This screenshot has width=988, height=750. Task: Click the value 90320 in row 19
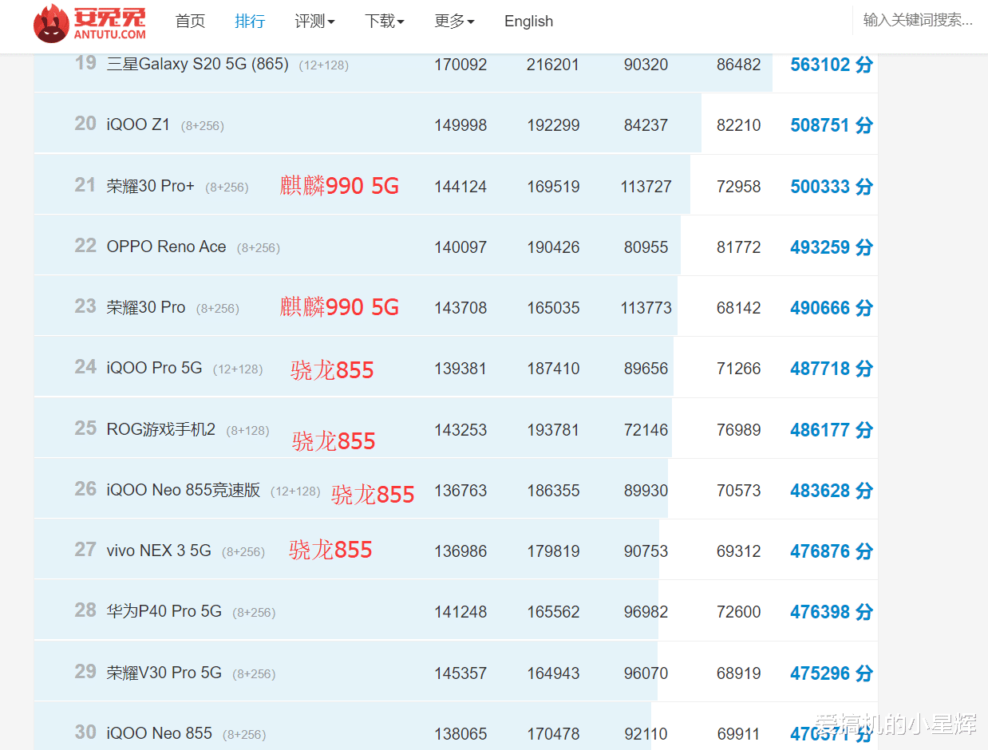coord(646,65)
